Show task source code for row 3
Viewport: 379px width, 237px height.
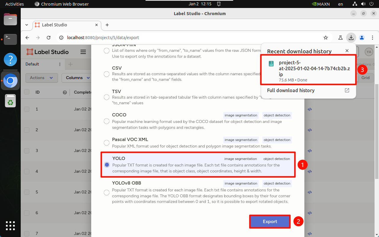[310, 150]
